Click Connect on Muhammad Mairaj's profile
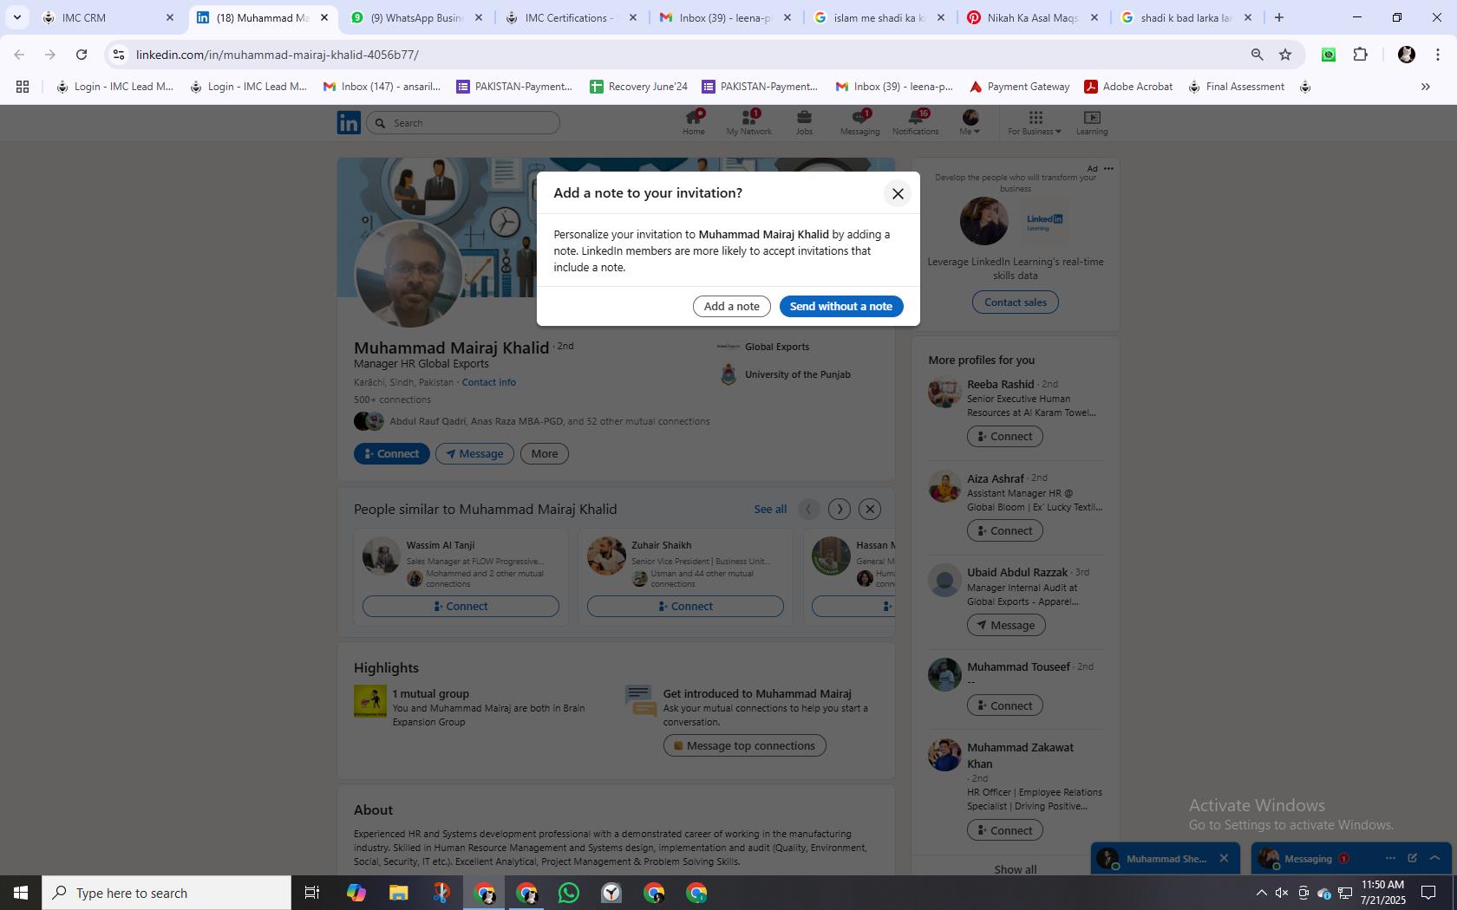The height and width of the screenshot is (910, 1457). (x=391, y=453)
